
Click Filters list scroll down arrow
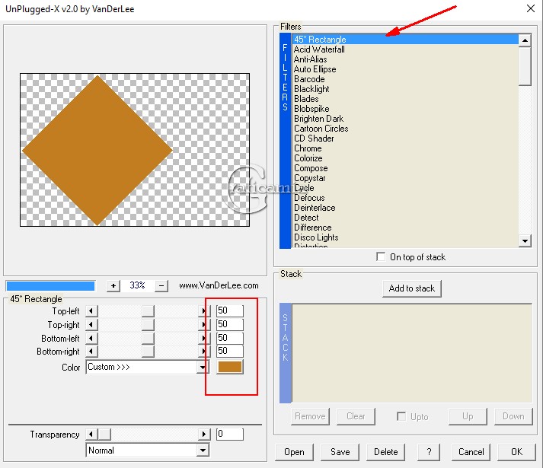coord(525,240)
